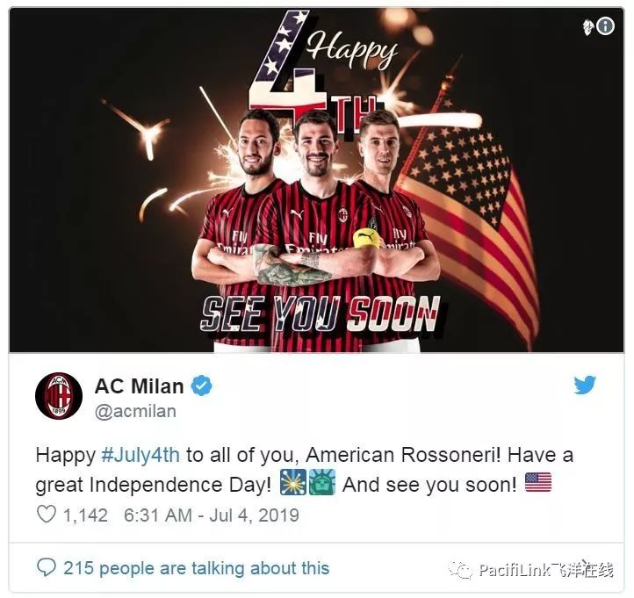Viewport: 634px width, 598px height.
Task: Click the 6:31 AM - Jul 4, 2019 timestamp
Action: pos(212,515)
